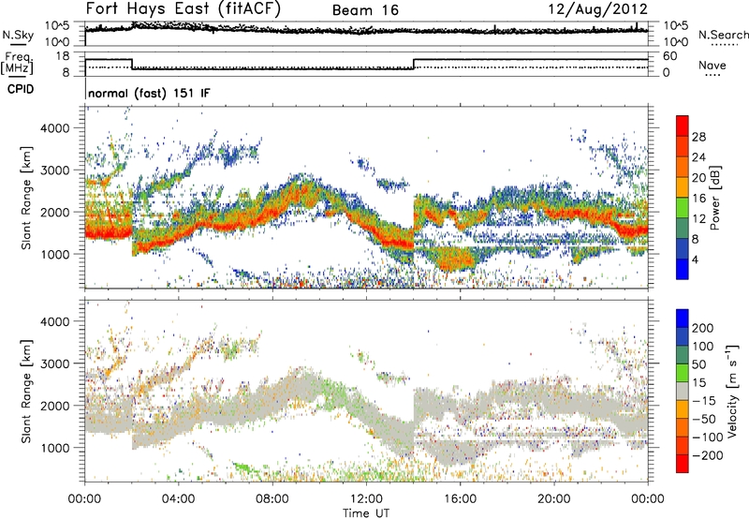
Task: Click the '12:00' time axis tick
Action: [366, 498]
